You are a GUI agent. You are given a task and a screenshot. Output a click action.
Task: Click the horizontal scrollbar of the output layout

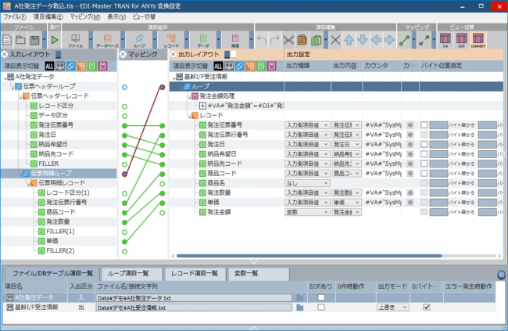tap(309, 256)
